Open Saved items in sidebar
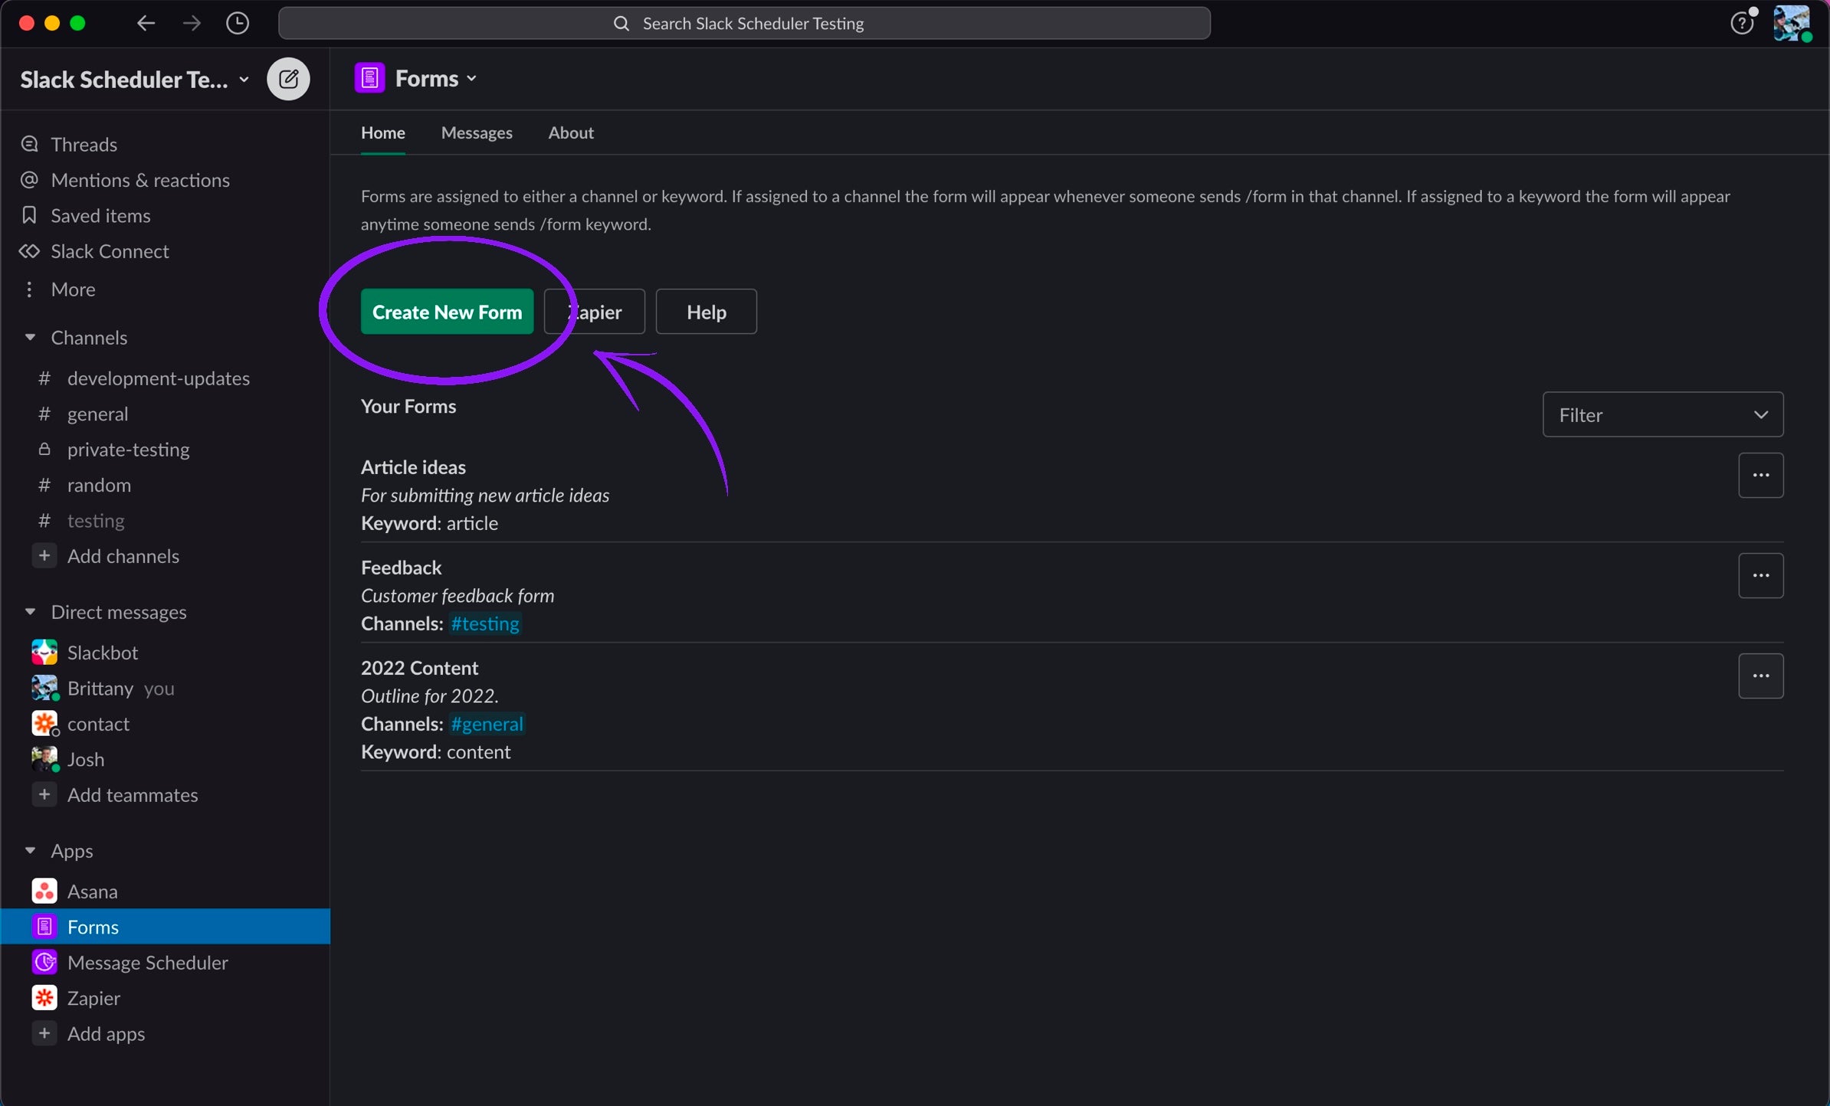1830x1106 pixels. [x=100, y=216]
